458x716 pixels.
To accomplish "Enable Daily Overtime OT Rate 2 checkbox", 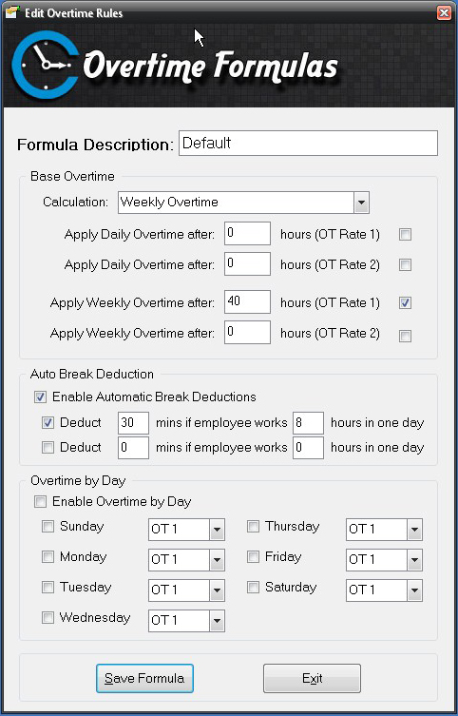I will coord(405,265).
